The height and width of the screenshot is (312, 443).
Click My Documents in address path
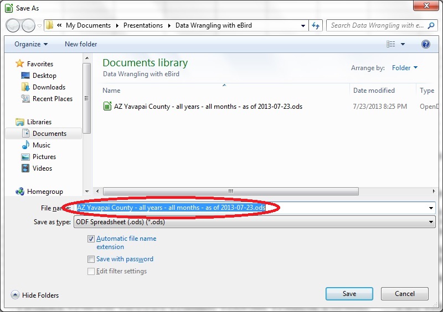pyautogui.click(x=88, y=25)
